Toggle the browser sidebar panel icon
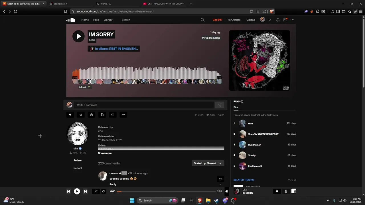Viewport: 365px width, 205px height. (338, 11)
